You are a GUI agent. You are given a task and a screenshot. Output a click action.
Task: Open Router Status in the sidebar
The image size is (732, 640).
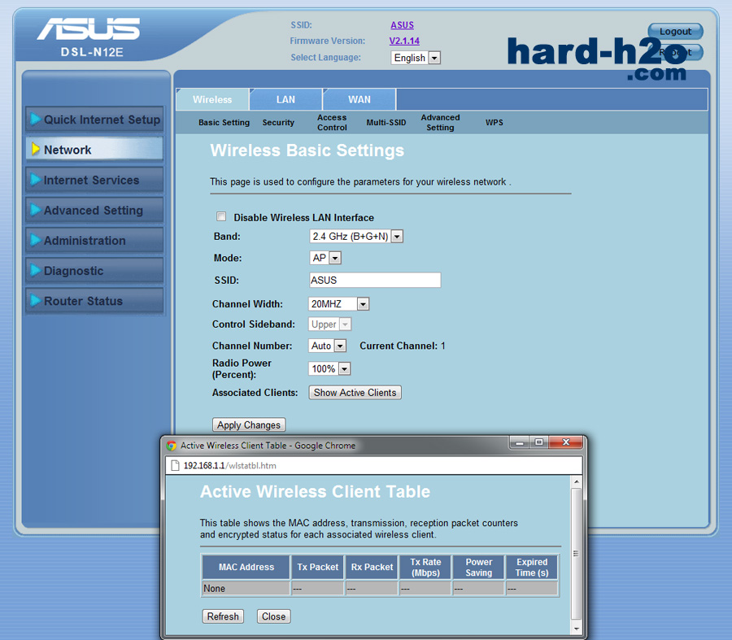pos(95,301)
